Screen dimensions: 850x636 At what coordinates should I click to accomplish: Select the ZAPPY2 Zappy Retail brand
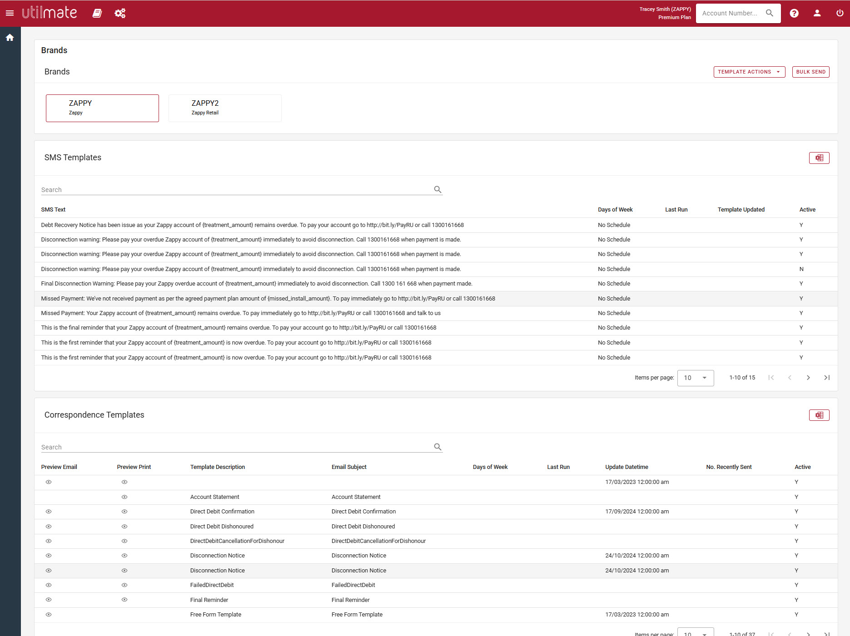pos(225,108)
